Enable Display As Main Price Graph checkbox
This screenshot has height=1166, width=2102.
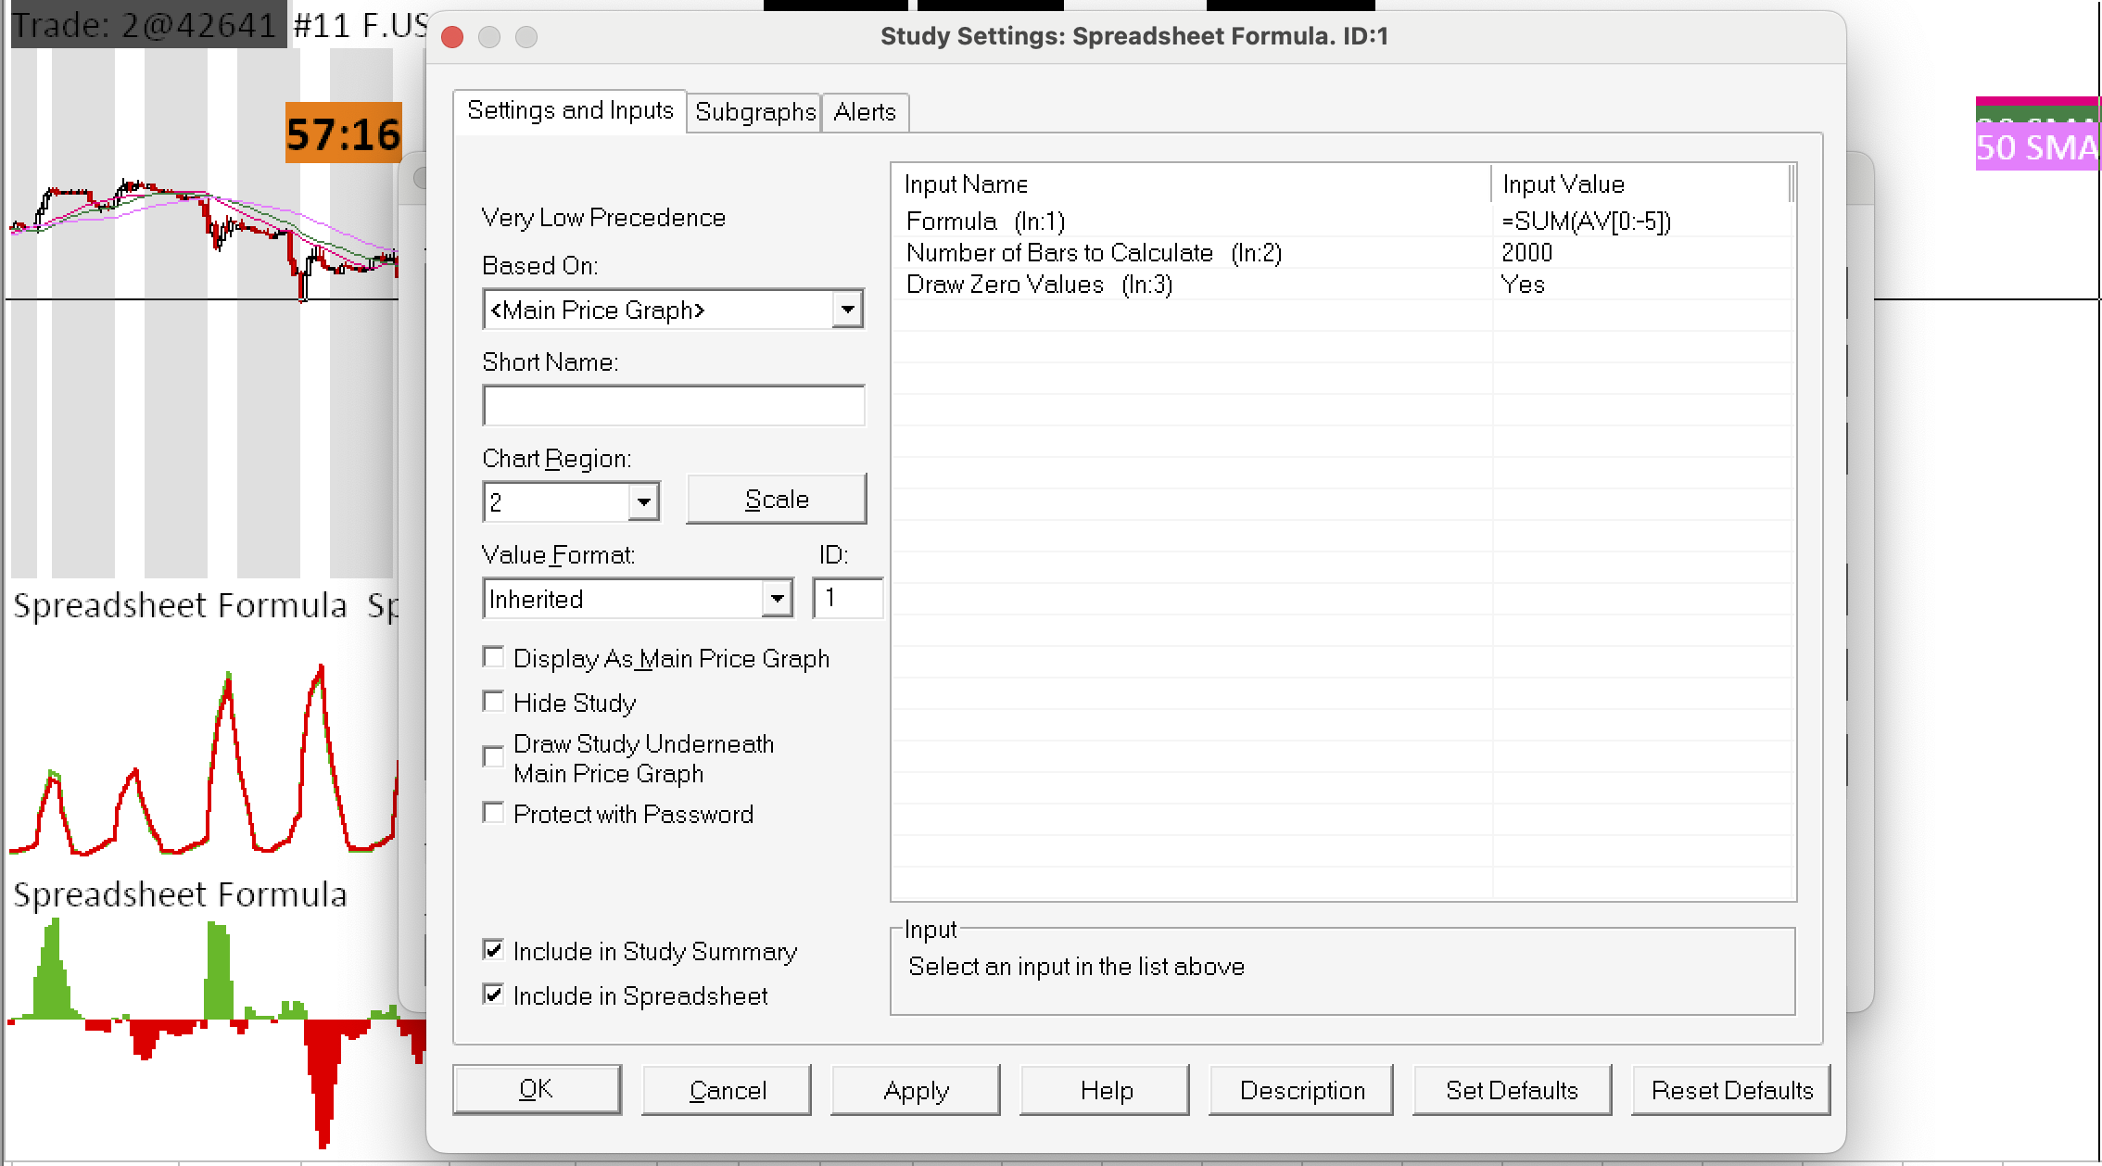(494, 658)
